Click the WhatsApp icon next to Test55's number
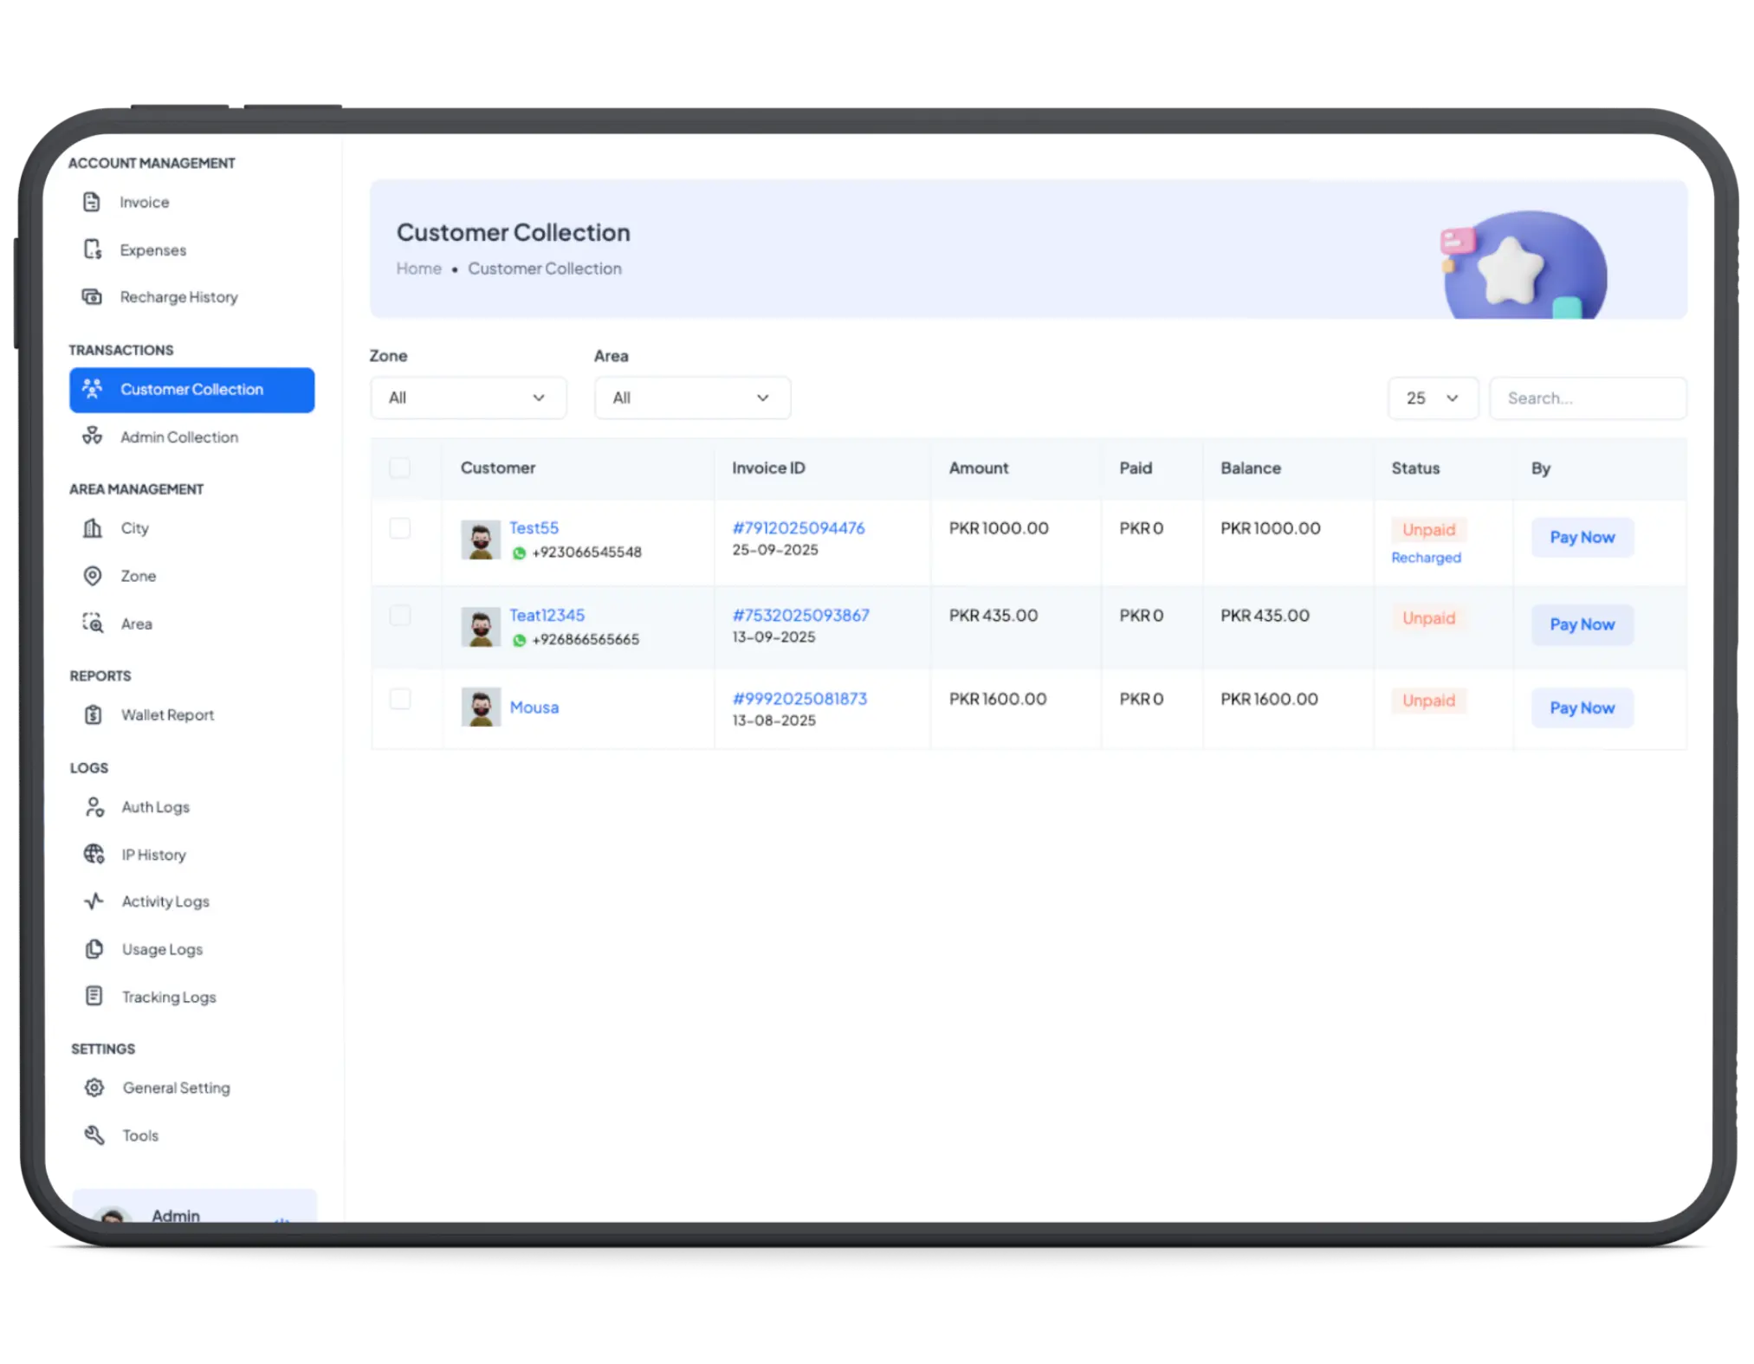The width and height of the screenshot is (1754, 1364). (x=519, y=552)
